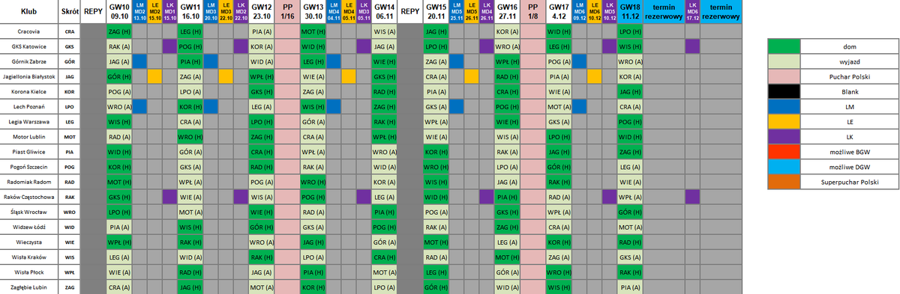The image size is (900, 294).
Task: Select the 'GW18 11.12' column header
Action: [x=630, y=12]
